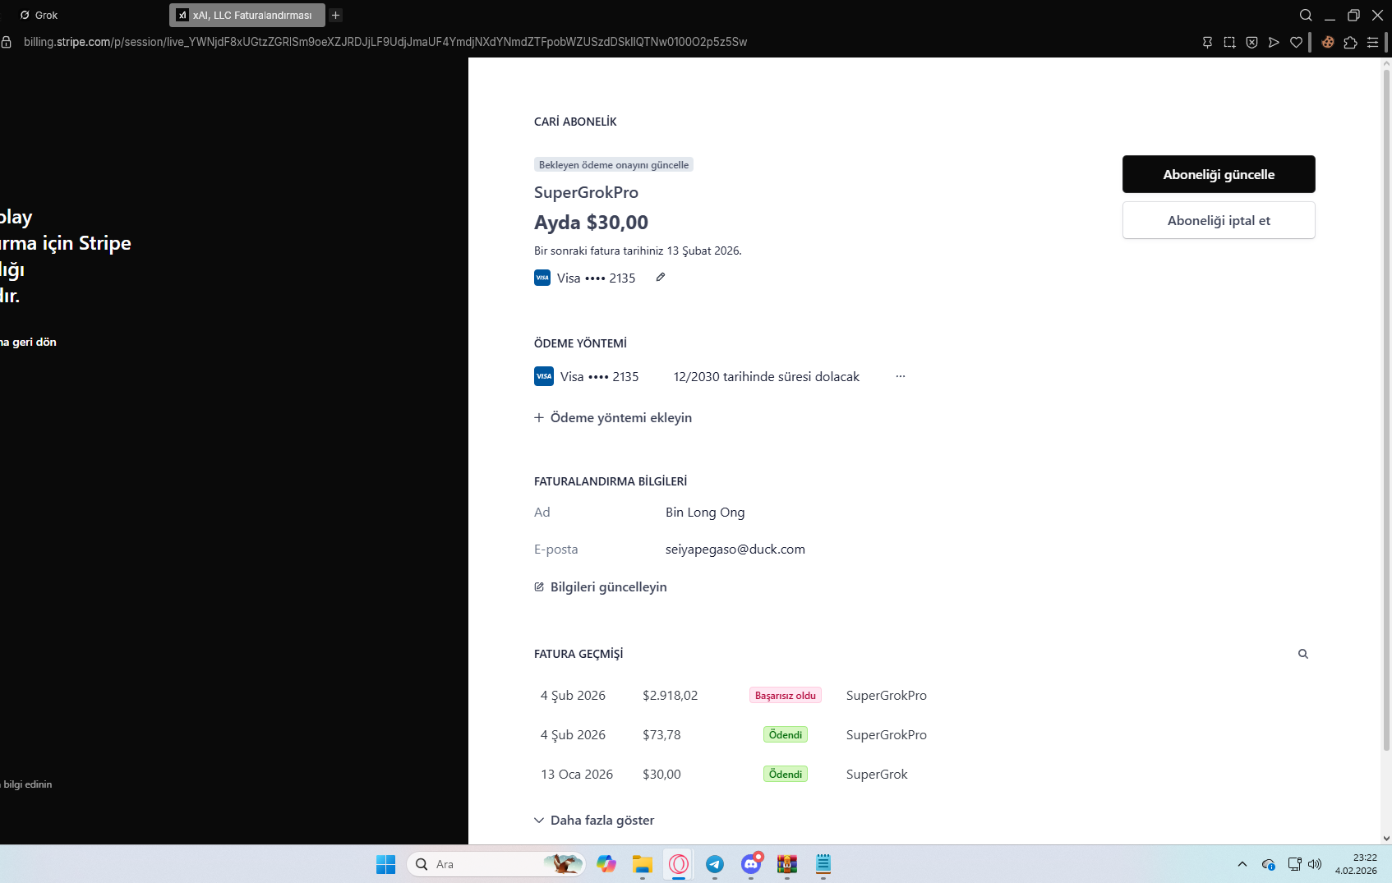Open the browser easy setup sliders icon
Image resolution: width=1392 pixels, height=883 pixels.
1372,42
